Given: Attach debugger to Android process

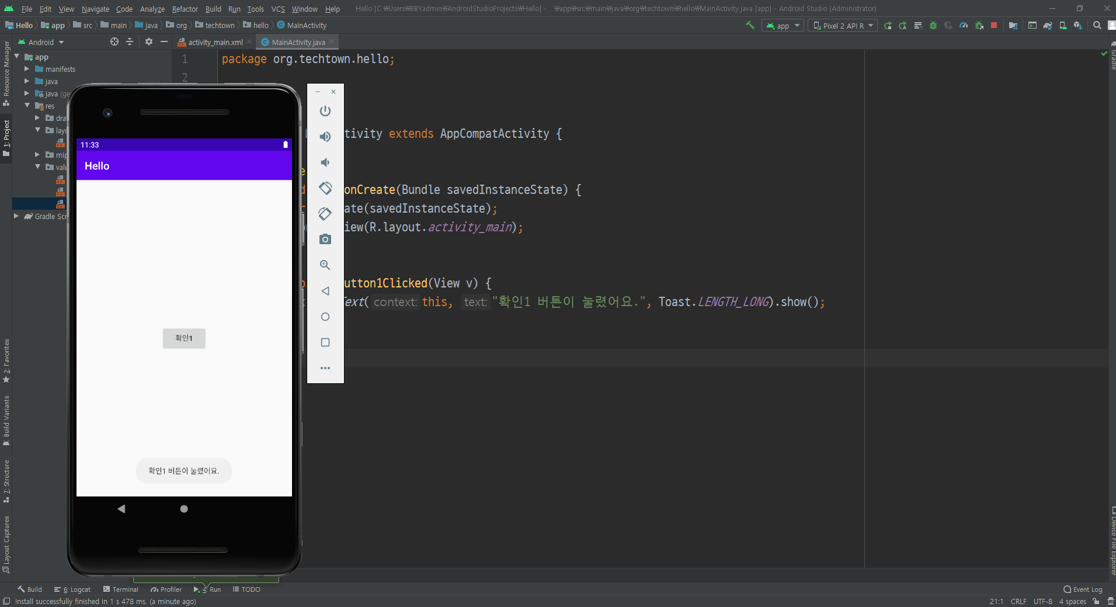Looking at the screenshot, I should tap(979, 26).
